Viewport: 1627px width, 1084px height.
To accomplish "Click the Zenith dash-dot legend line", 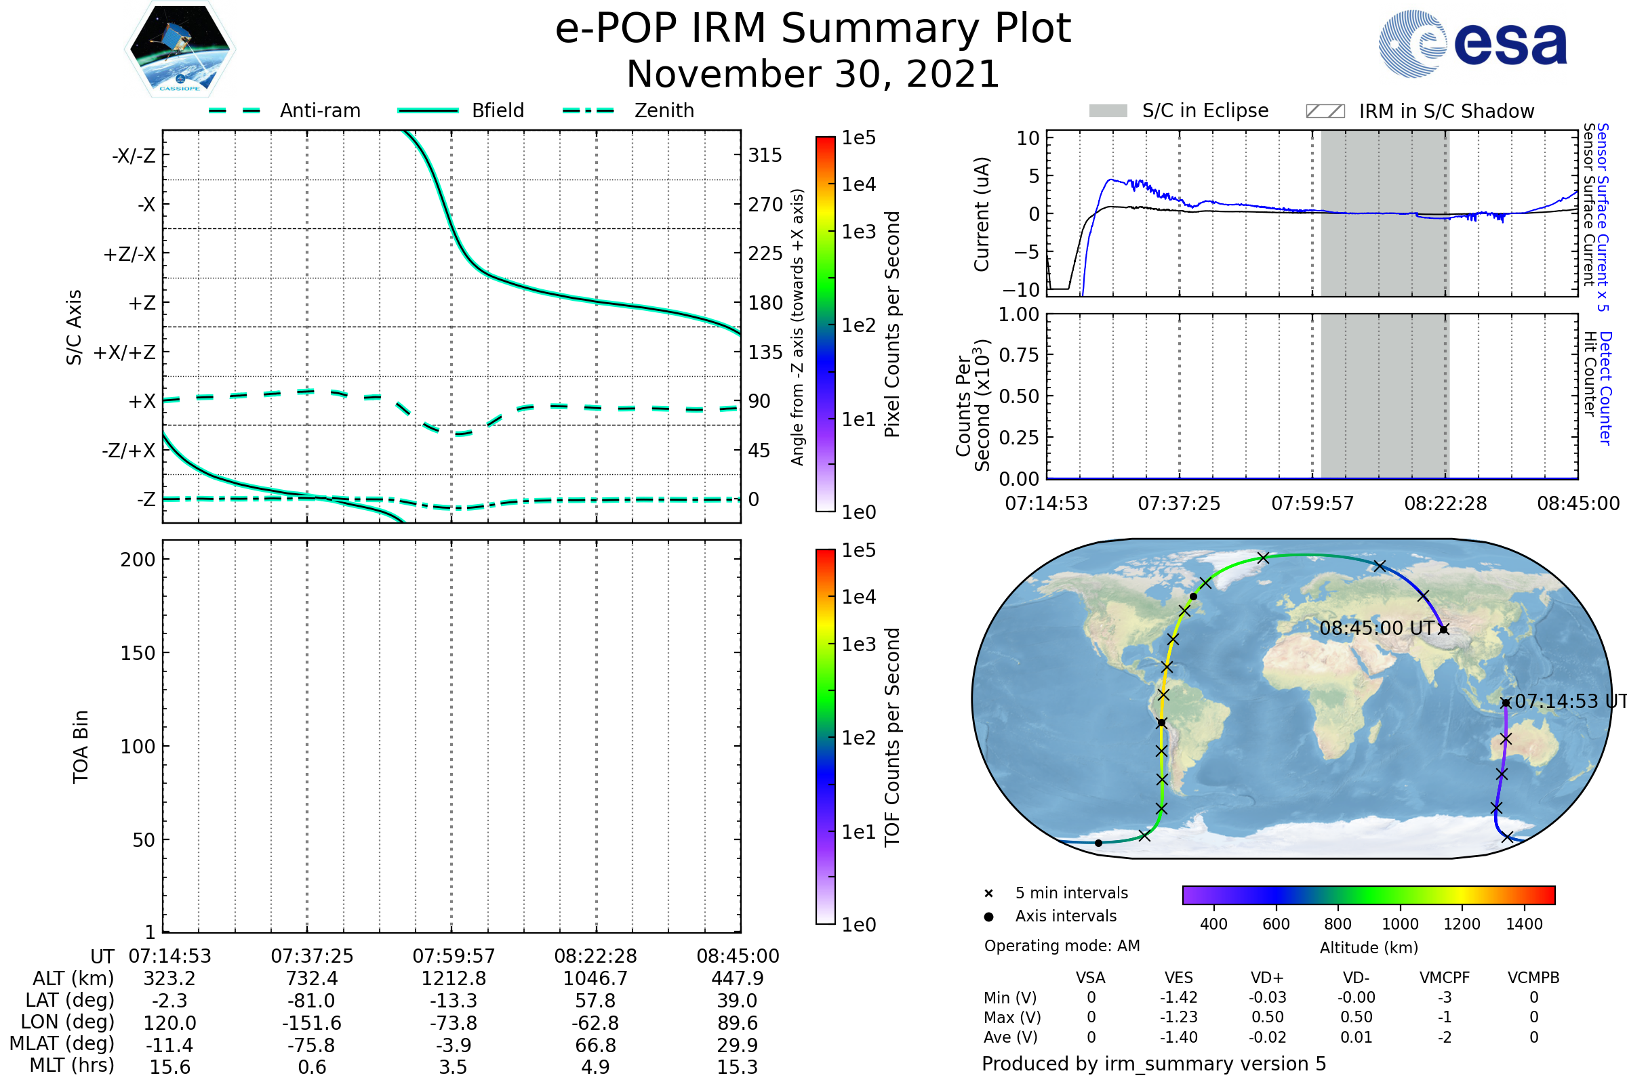I will click(x=588, y=110).
